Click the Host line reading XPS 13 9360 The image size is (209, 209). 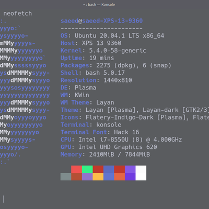click(91, 43)
